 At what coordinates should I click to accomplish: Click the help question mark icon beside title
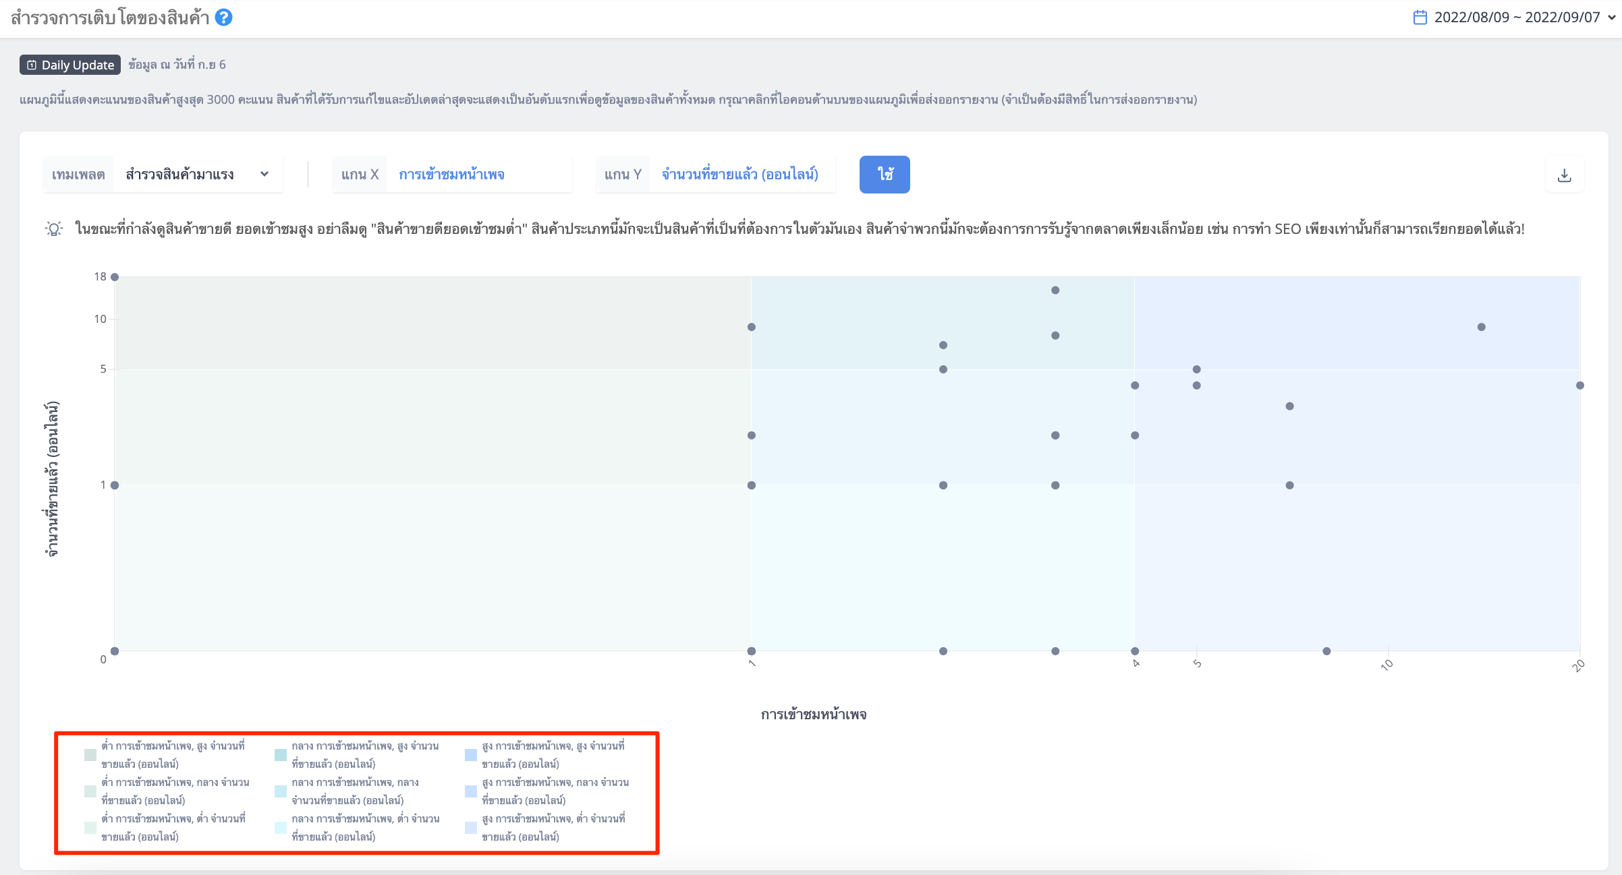pos(224,18)
